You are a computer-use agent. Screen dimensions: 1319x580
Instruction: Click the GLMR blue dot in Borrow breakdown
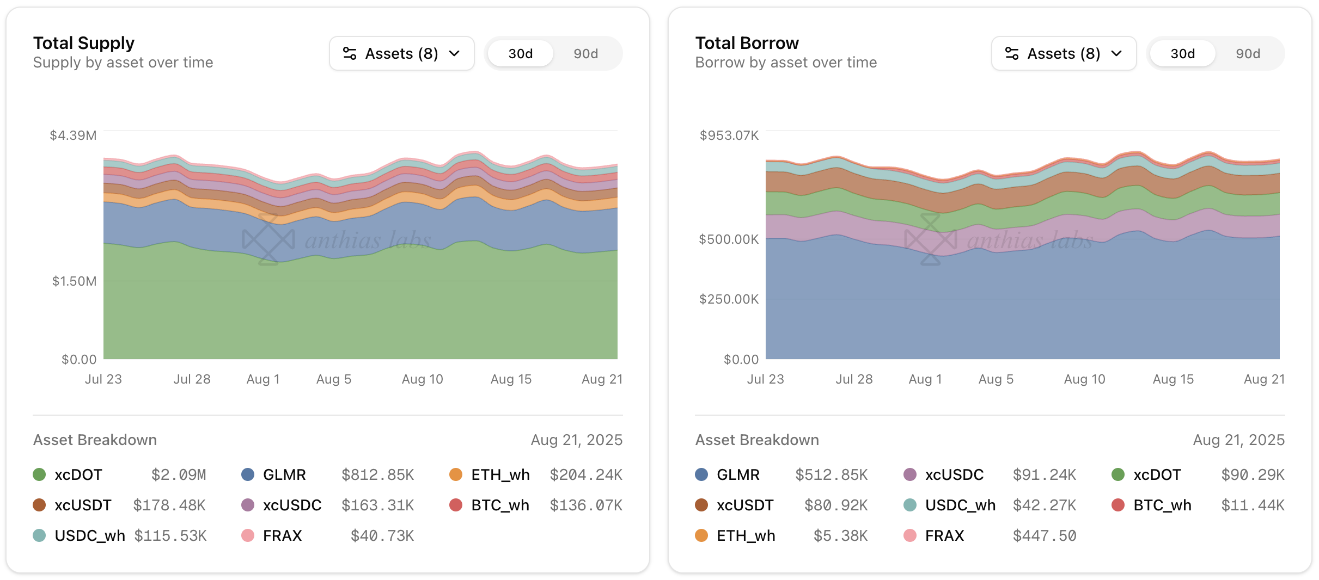point(701,474)
